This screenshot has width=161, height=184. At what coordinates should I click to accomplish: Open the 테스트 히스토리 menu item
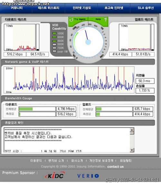pyautogui.click(x=49, y=8)
